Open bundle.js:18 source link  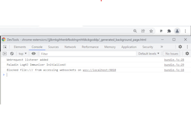pos(174,70)
